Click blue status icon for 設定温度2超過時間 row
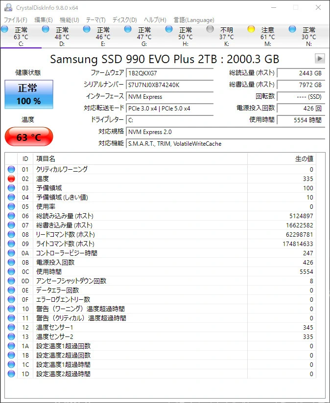The image size is (330, 403). pyautogui.click(x=11, y=374)
